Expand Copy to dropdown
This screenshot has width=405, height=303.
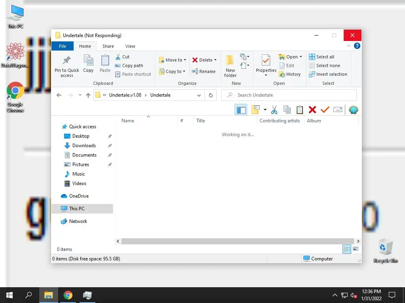click(x=184, y=71)
